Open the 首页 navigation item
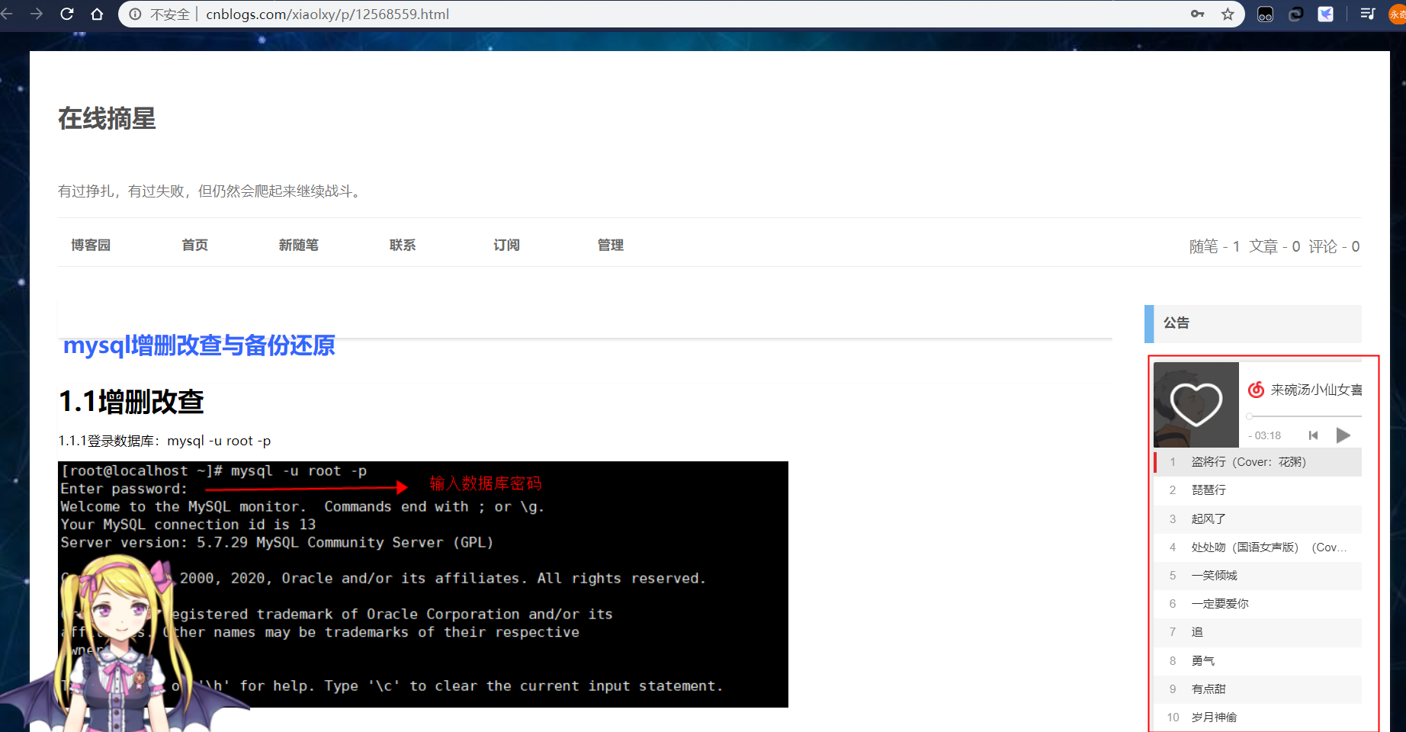The image size is (1406, 732). pyautogui.click(x=194, y=245)
